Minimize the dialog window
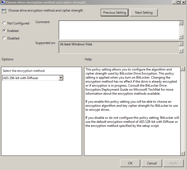 point(174,2)
